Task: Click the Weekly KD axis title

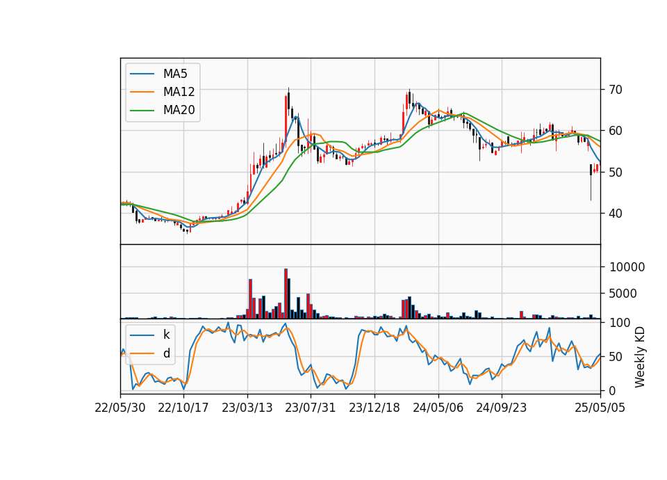Action: pyautogui.click(x=640, y=357)
